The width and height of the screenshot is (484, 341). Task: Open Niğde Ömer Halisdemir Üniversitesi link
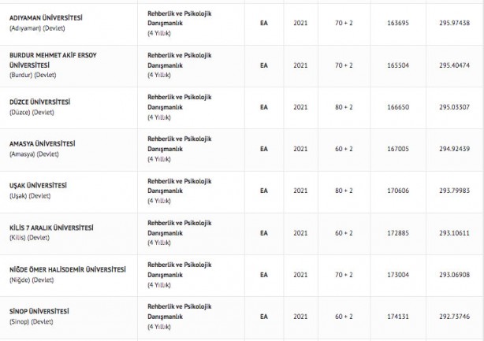pos(67,270)
